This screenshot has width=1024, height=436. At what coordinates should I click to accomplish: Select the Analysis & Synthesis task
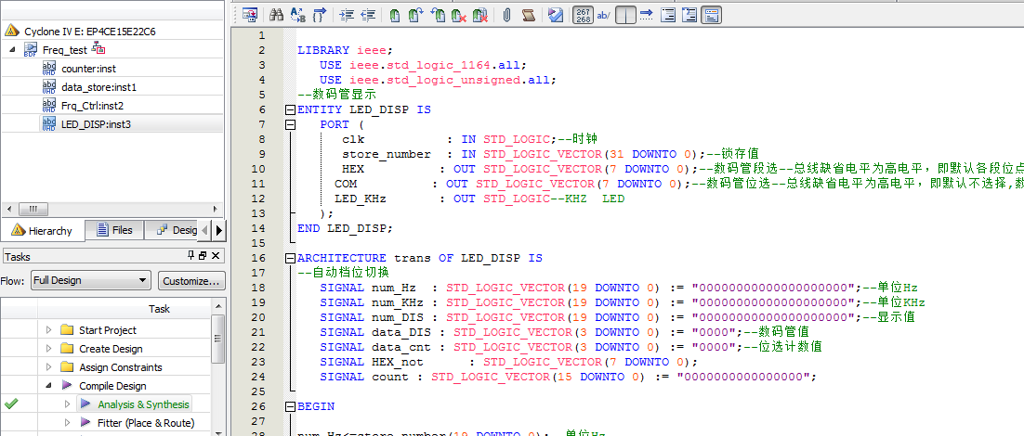(x=143, y=404)
